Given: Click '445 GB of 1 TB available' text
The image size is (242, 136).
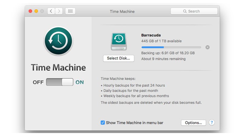Looking at the screenshot, I should [x=162, y=41].
